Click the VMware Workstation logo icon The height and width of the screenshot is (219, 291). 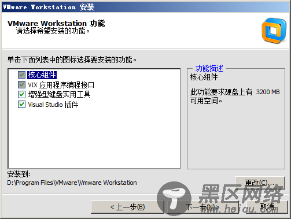coord(274,31)
